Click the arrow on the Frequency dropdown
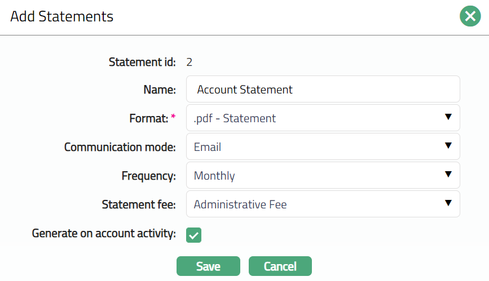 pos(448,175)
